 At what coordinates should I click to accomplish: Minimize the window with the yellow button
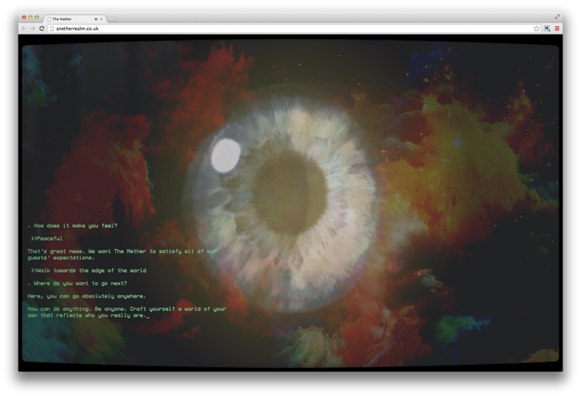(x=30, y=17)
